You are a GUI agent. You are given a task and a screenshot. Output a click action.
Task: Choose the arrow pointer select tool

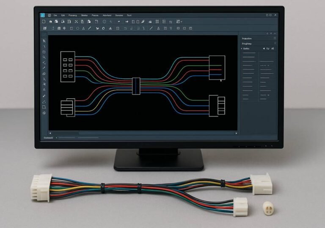pyautogui.click(x=44, y=41)
